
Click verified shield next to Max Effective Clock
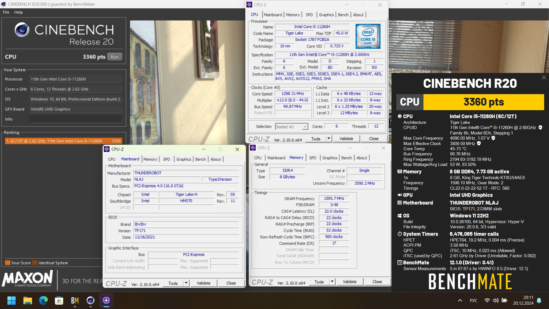(x=479, y=144)
